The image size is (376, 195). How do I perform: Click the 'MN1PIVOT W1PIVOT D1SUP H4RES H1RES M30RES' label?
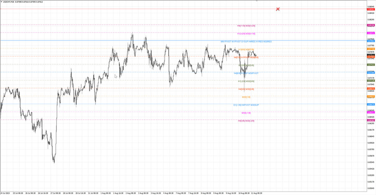click(x=246, y=42)
